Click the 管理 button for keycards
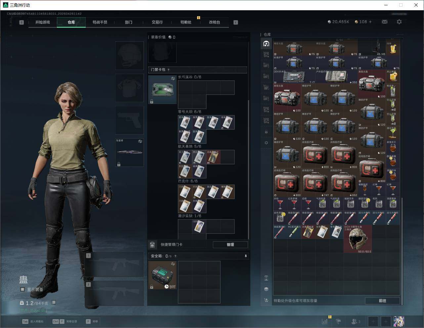The image size is (424, 328). click(230, 245)
